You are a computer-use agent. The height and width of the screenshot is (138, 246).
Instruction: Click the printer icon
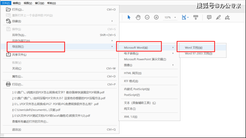(x=8, y=84)
